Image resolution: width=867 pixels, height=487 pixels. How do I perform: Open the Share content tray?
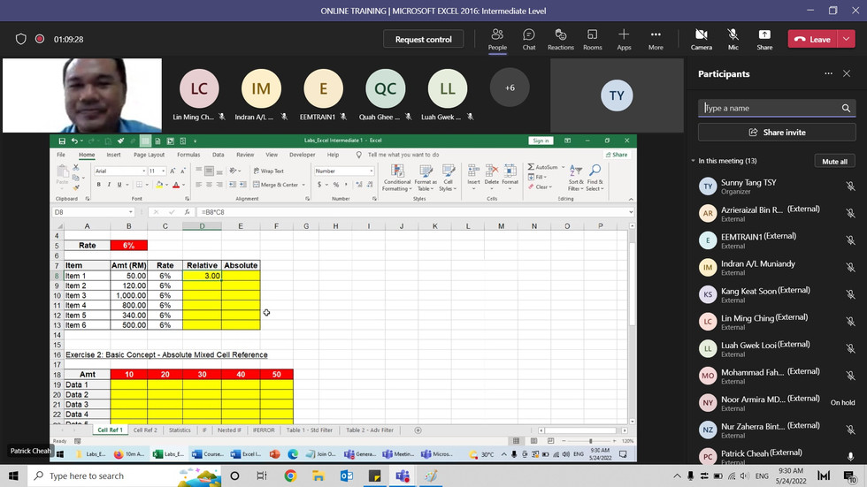click(764, 39)
